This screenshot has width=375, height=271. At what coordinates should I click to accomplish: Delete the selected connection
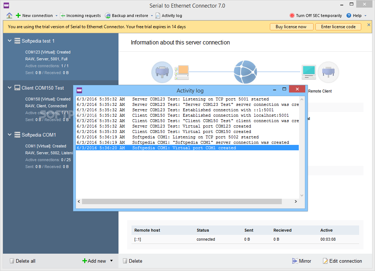pos(133,261)
